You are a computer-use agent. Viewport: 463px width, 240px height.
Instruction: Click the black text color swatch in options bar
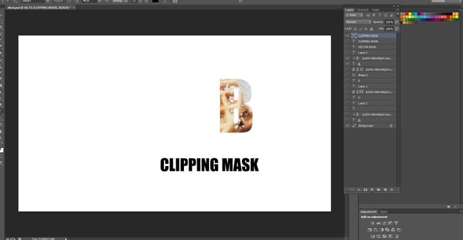156,1
